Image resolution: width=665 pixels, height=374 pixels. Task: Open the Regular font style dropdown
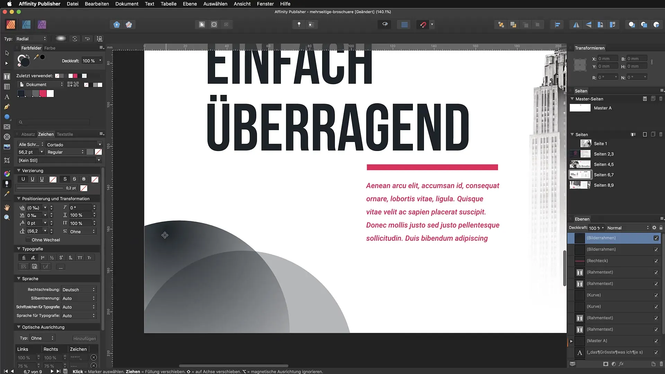[65, 152]
